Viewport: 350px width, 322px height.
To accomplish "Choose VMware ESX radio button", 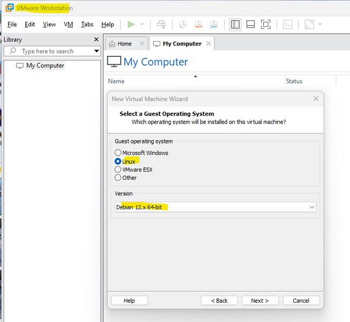I will pos(118,170).
